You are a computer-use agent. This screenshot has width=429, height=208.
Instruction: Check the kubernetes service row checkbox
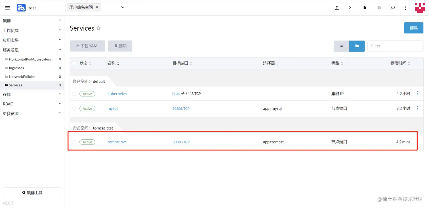click(74, 94)
